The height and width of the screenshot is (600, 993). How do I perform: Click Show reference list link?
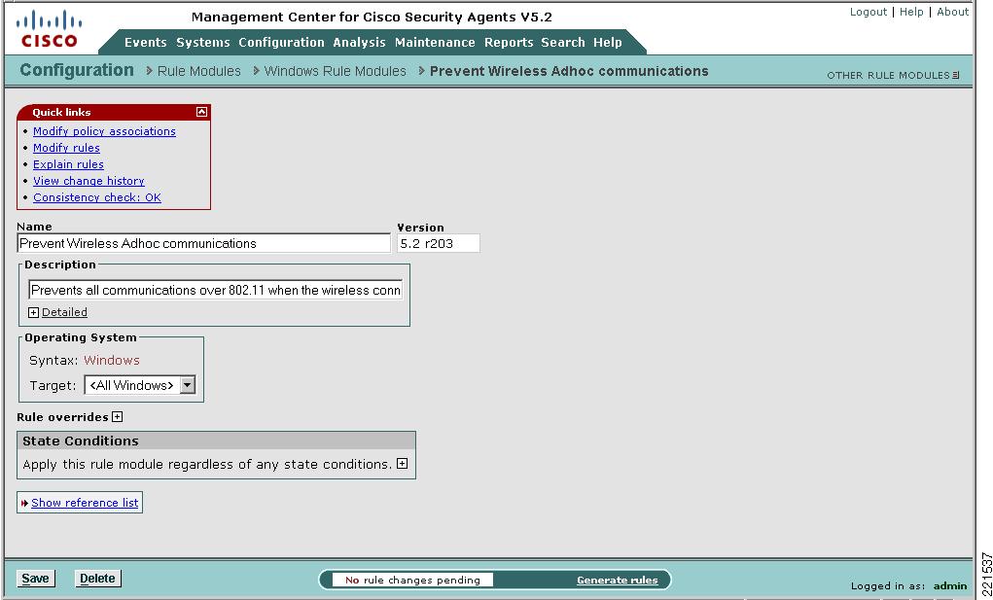tap(85, 503)
